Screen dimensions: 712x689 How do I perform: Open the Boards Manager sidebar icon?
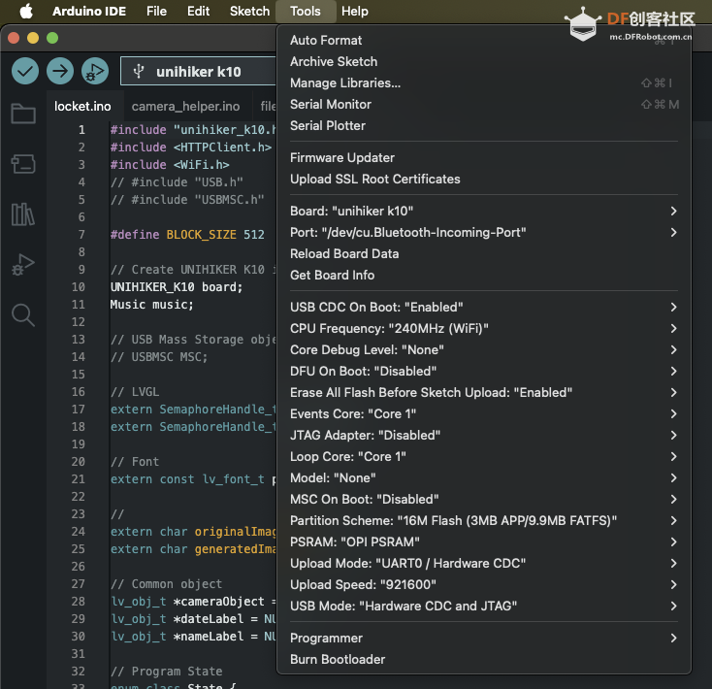(23, 163)
